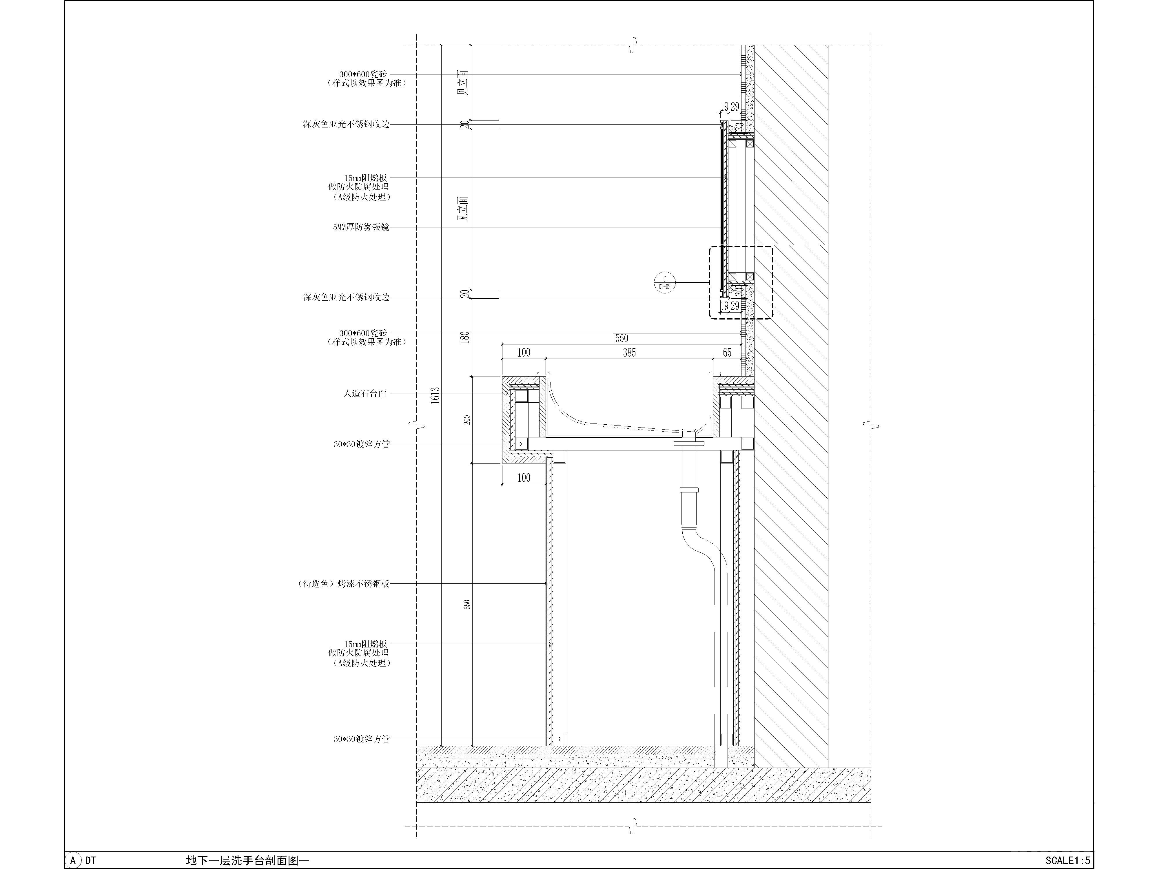Viewport: 1159px width, 869px height.
Task: Click the 'SCALE1:5' scale label
Action: coord(1067,860)
